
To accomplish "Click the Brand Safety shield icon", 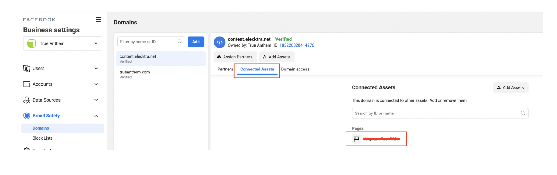I will click(x=27, y=116).
